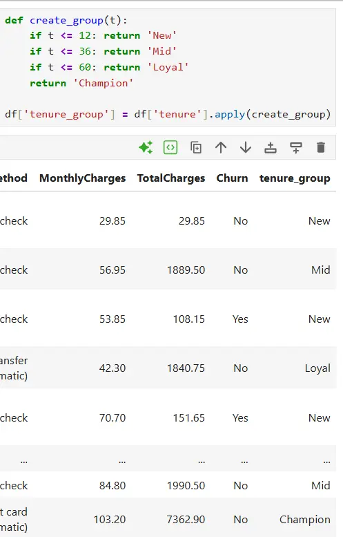Click the def create_group(t) line in code
This screenshot has height=537, width=343.
(x=66, y=20)
